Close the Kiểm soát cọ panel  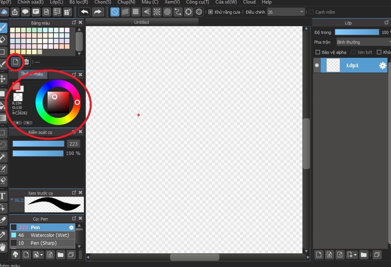click(80, 131)
